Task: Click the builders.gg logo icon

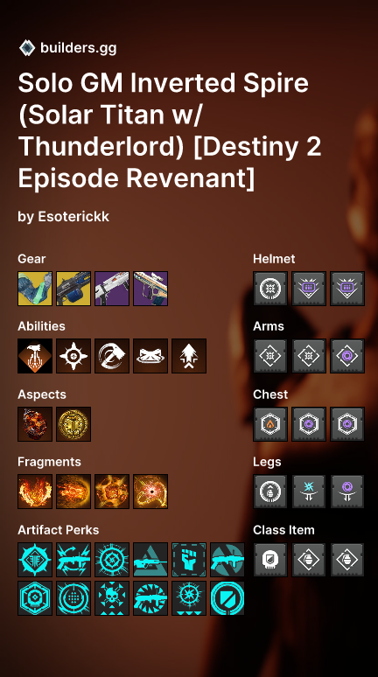Action: 27,48
